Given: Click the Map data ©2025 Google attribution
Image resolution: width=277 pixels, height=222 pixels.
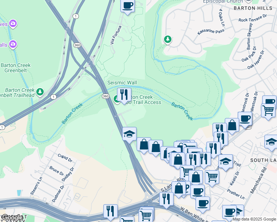Looking at the screenshot, I should pos(254,219).
